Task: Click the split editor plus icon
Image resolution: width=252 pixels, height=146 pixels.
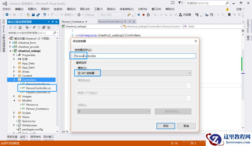Action: coord(243,31)
